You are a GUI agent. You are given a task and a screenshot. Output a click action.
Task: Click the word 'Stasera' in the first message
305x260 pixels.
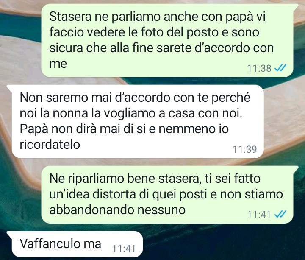tap(70, 17)
